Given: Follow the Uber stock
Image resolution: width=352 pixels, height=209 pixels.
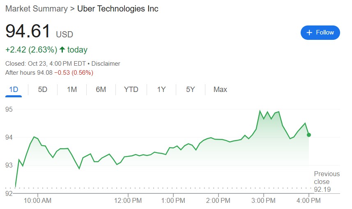Looking at the screenshot, I should pyautogui.click(x=320, y=32).
